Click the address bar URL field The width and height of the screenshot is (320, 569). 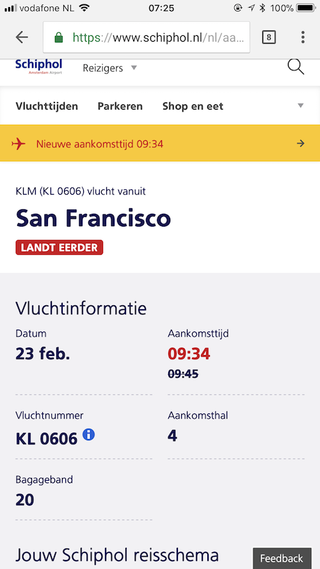coord(147,37)
